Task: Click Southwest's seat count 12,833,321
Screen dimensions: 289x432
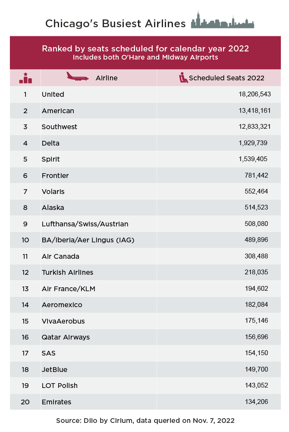Action: tap(254, 127)
